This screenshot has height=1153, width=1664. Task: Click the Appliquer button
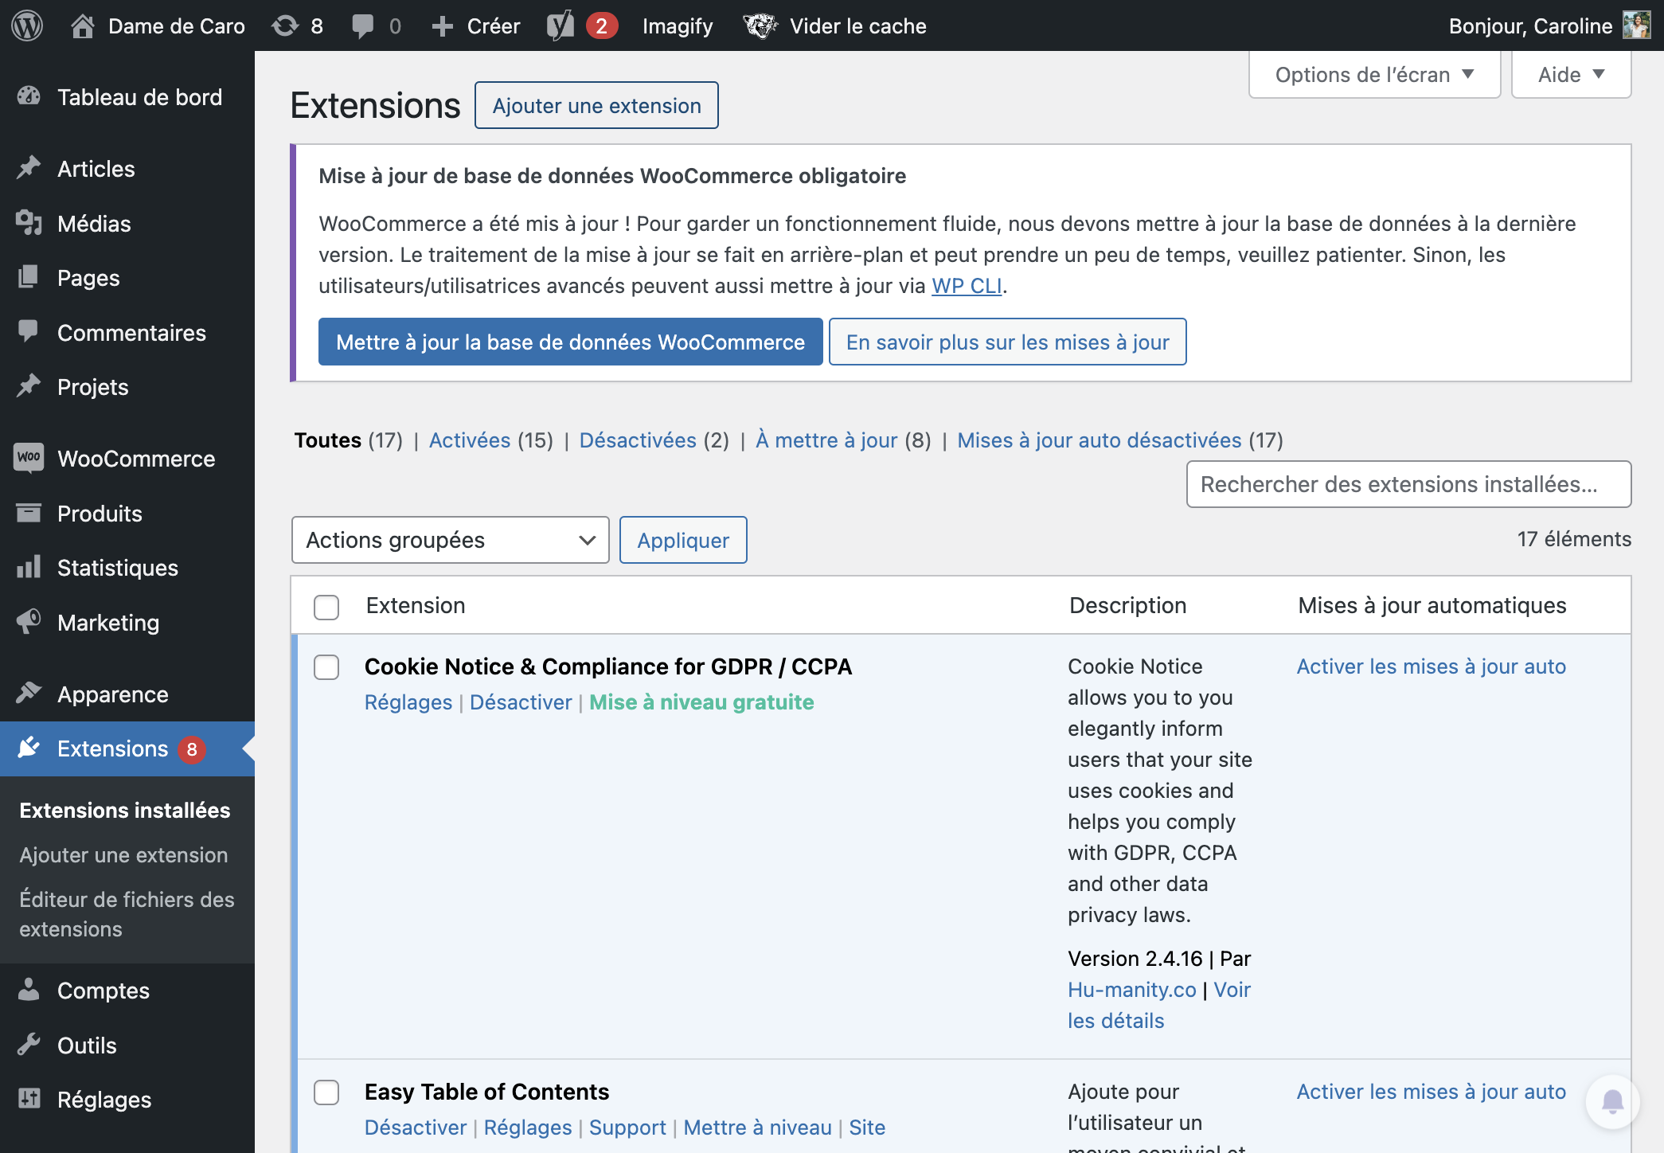click(x=683, y=540)
